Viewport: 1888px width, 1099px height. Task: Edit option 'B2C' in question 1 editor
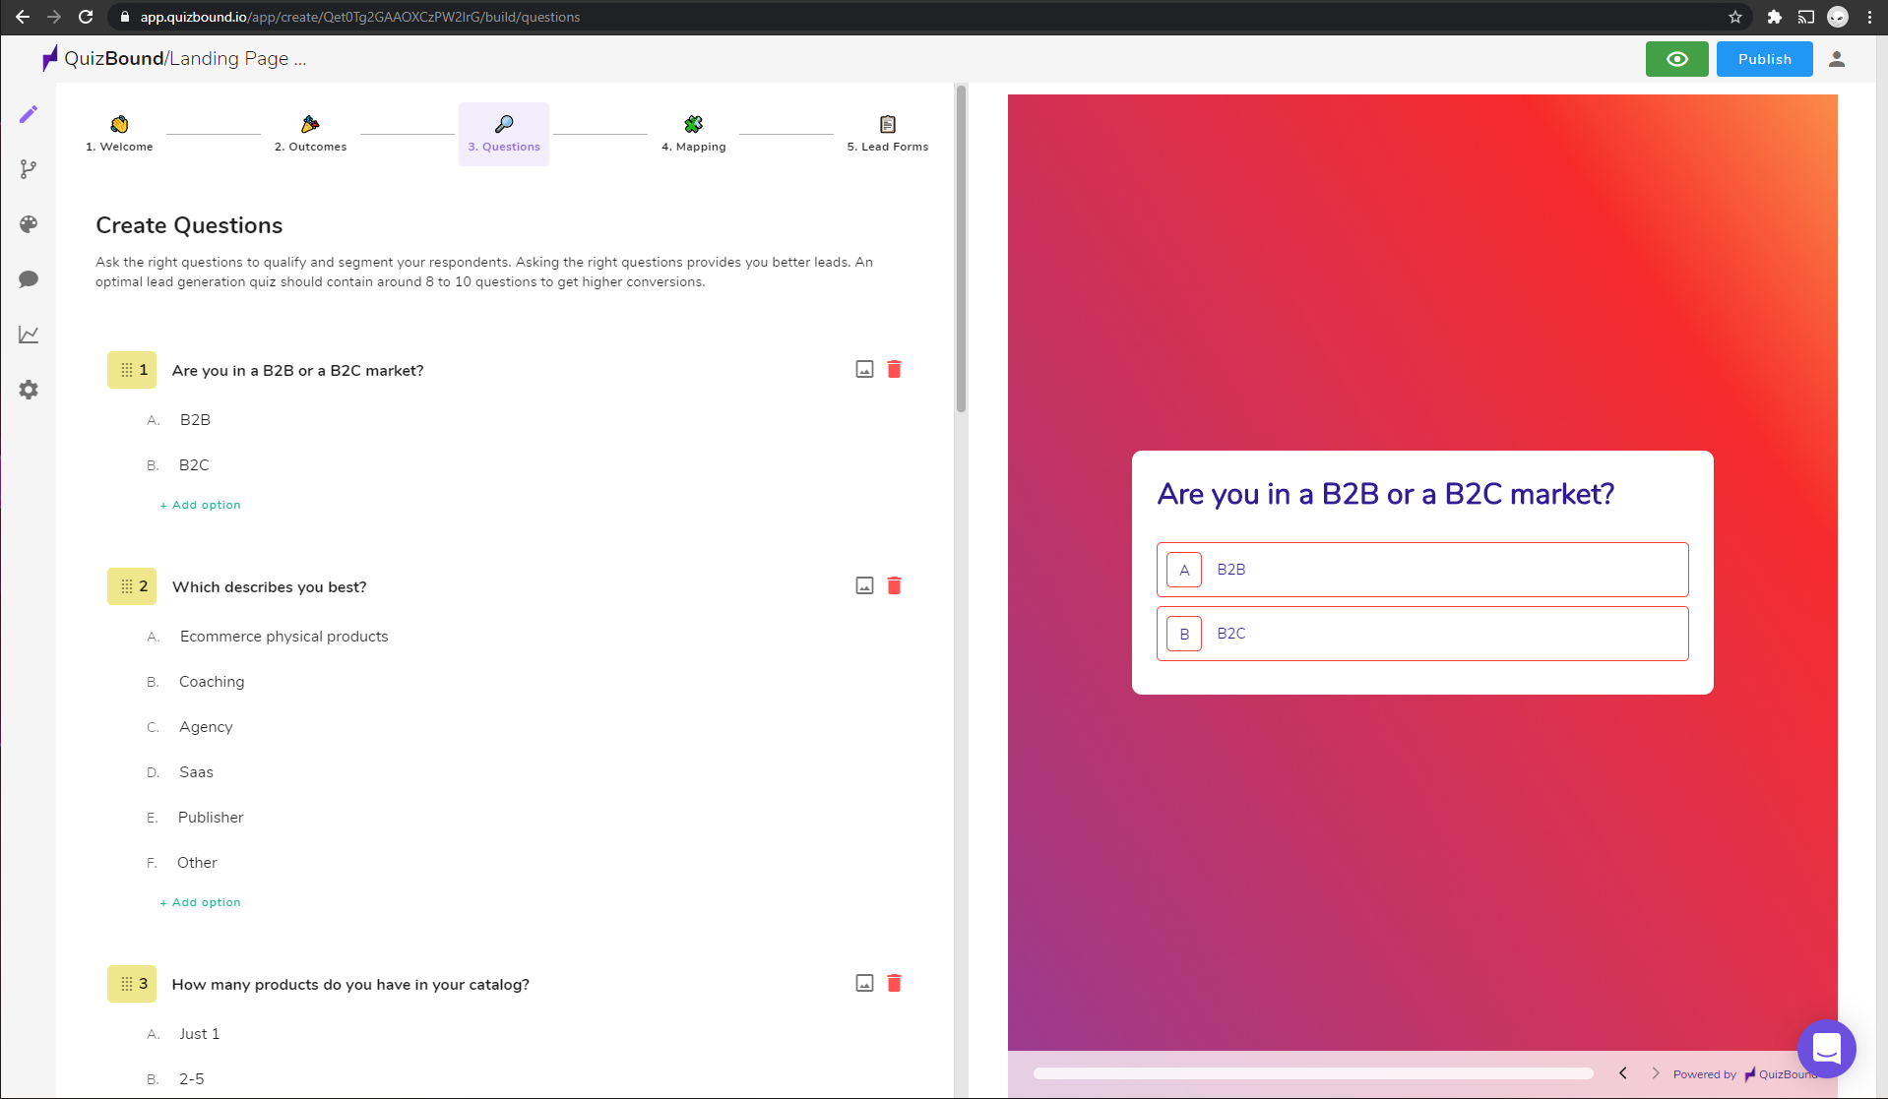[194, 465]
